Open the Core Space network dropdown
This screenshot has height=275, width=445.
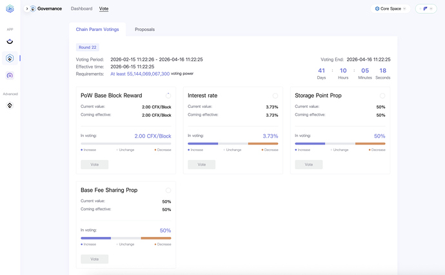click(391, 9)
